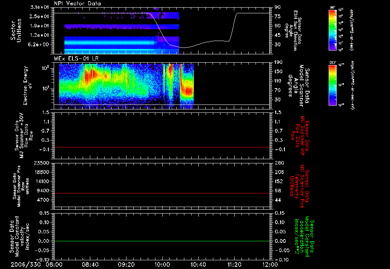Viewport: 390px width, 269px height.
Task: Click the 23500 scanner position tick label
Action: [x=42, y=163]
